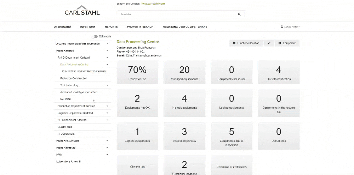
Task: Click the search magnifier icon
Action: (x=239, y=14)
